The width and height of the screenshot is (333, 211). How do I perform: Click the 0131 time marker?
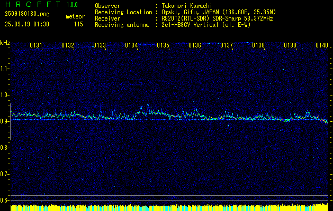(37, 46)
